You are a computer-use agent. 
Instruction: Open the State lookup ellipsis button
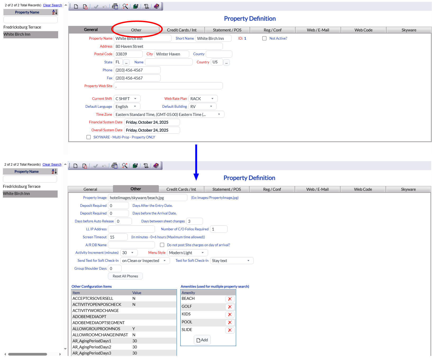(126, 62)
